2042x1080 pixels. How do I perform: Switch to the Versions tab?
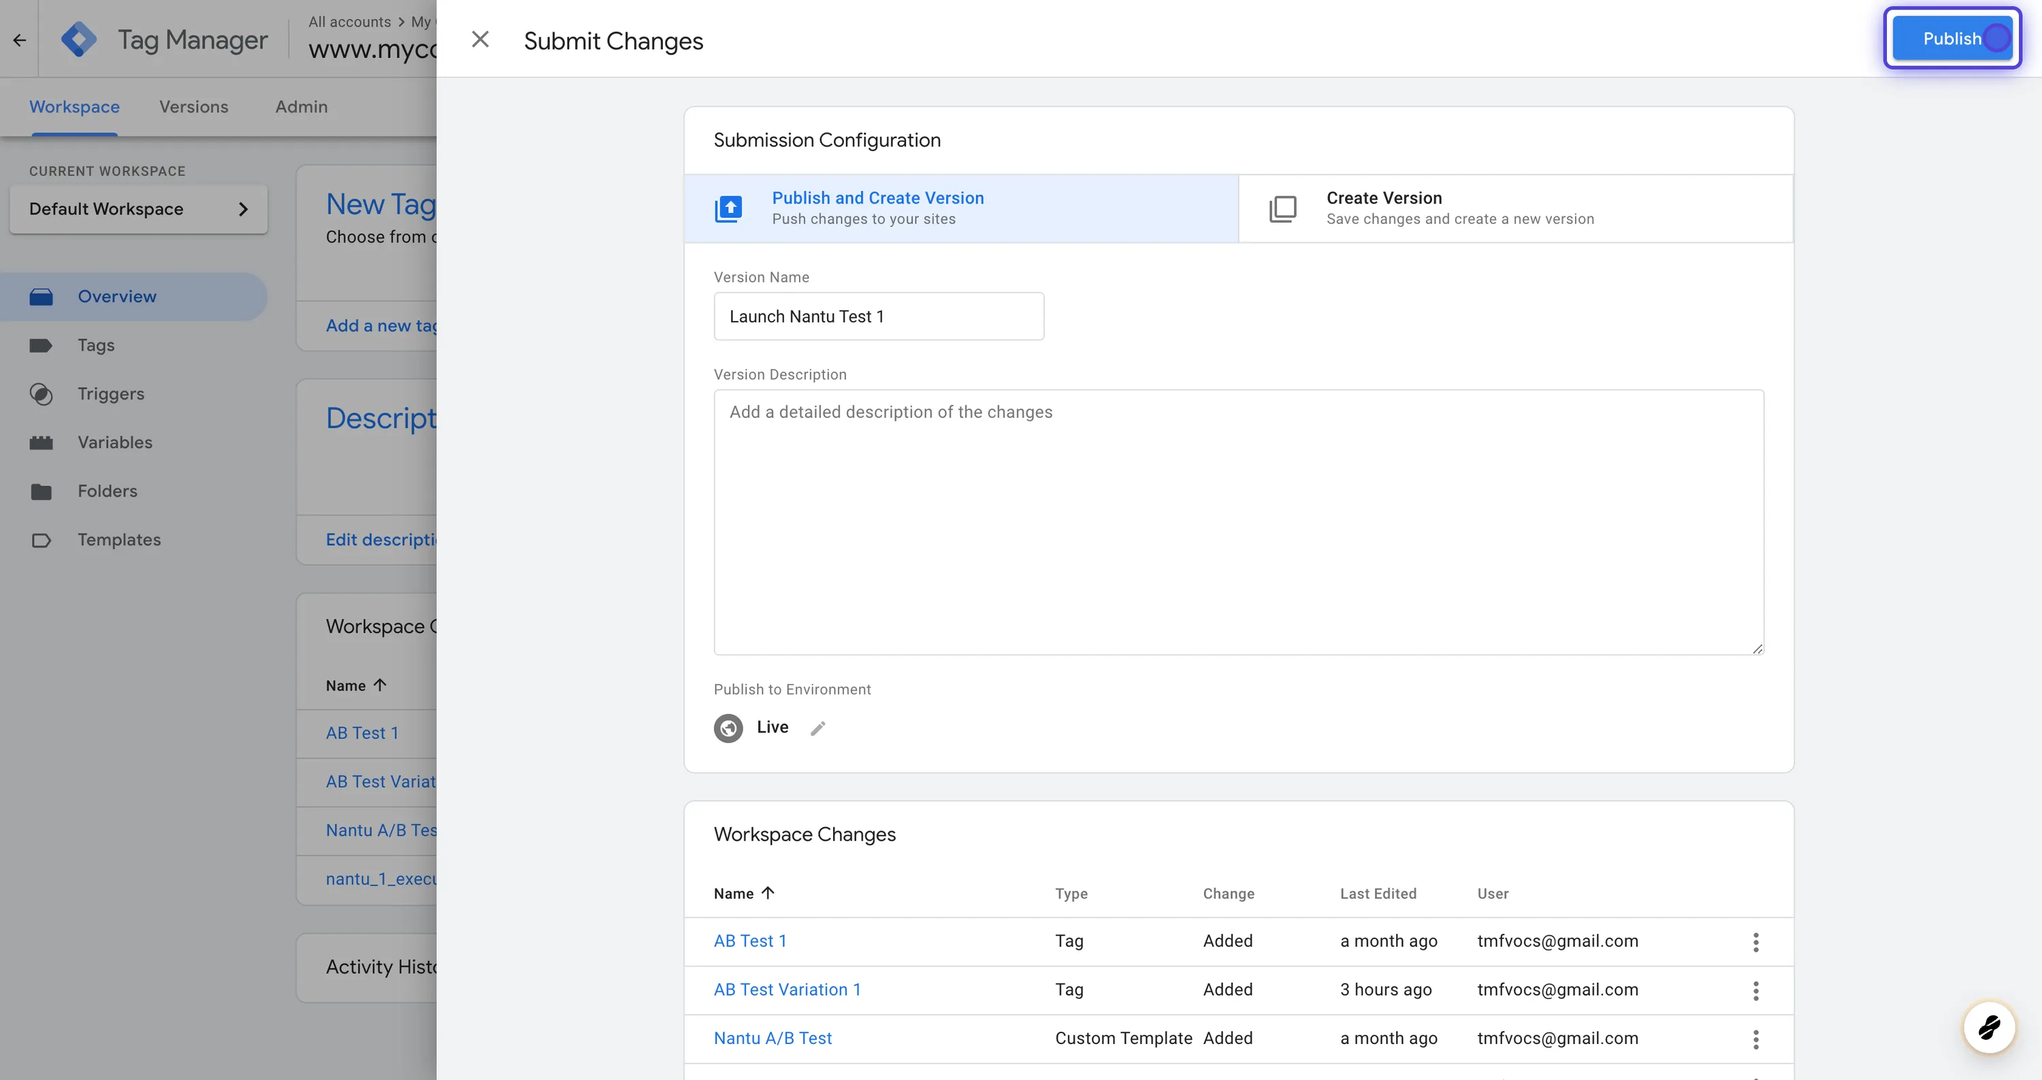point(193,107)
